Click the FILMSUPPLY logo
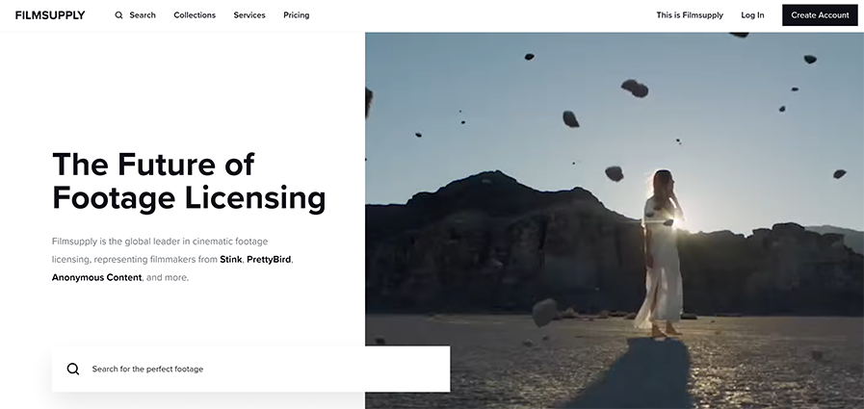The image size is (864, 409). tap(50, 15)
